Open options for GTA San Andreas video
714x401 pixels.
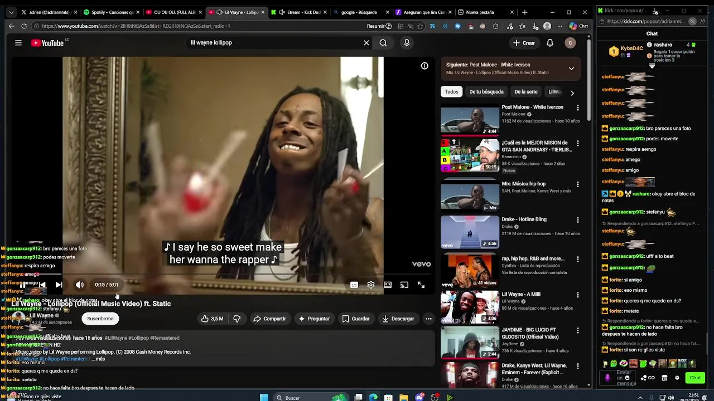click(578, 143)
